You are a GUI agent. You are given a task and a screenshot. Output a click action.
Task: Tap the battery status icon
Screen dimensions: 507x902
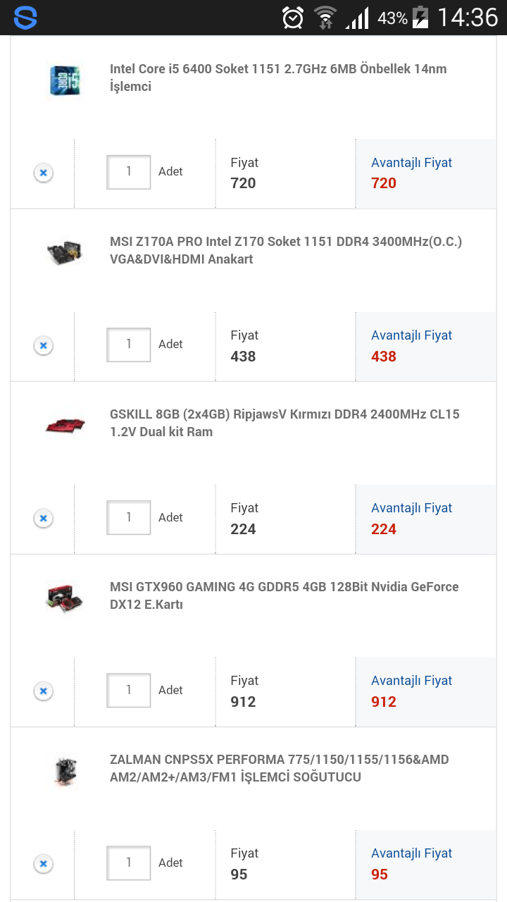pyautogui.click(x=420, y=18)
